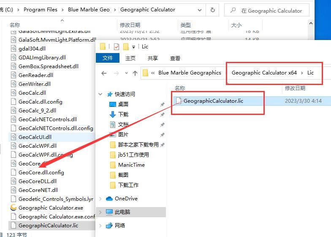Go up one folder level in Lic window
Viewport: 331px width, 237px height.
(135, 73)
